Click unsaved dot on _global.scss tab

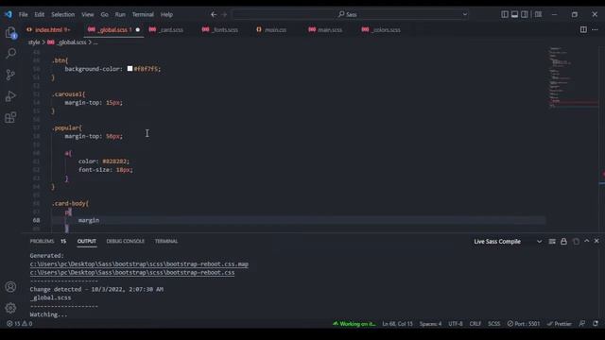pyautogui.click(x=138, y=29)
